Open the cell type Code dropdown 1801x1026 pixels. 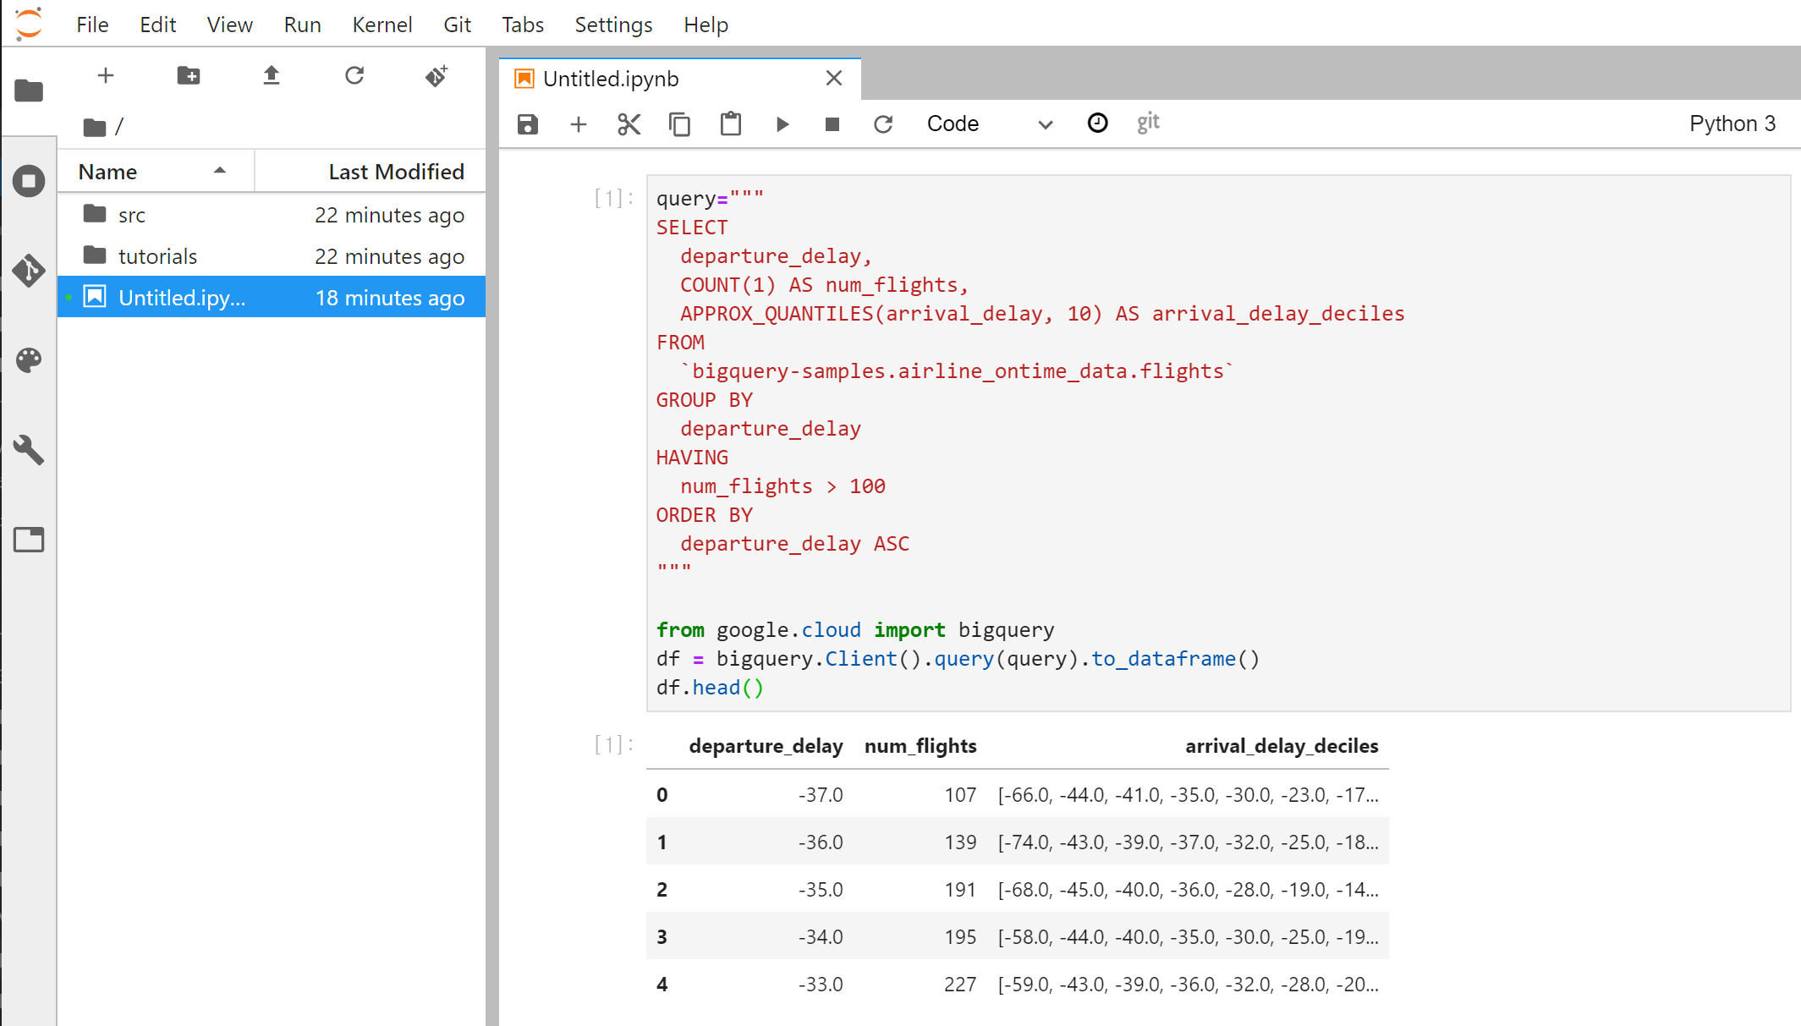tap(988, 124)
